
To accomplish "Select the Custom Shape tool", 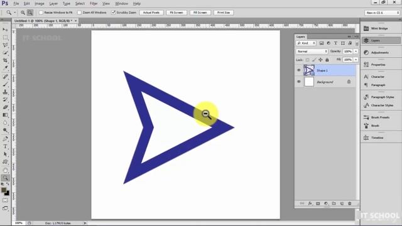I will point(5,162).
